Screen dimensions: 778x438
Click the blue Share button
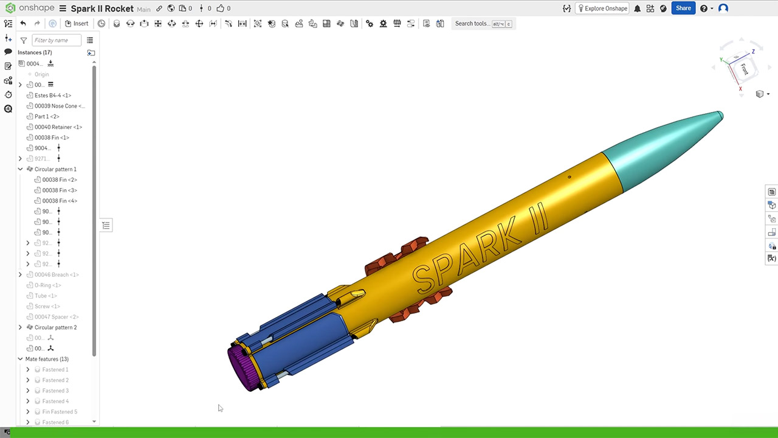pos(683,9)
